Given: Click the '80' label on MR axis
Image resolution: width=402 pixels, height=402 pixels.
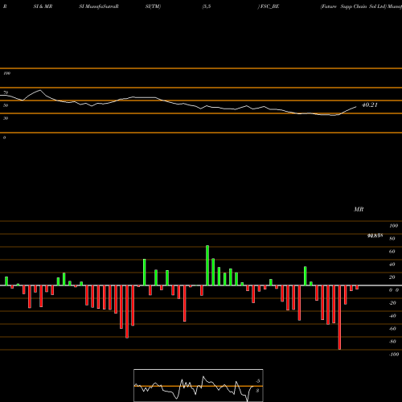Looking at the screenshot, I should (392, 239).
